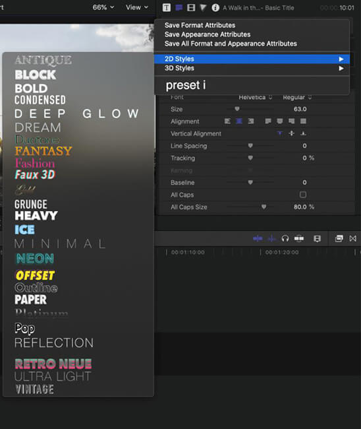Choose Save Format Attributes
The width and height of the screenshot is (361, 429).
[200, 25]
